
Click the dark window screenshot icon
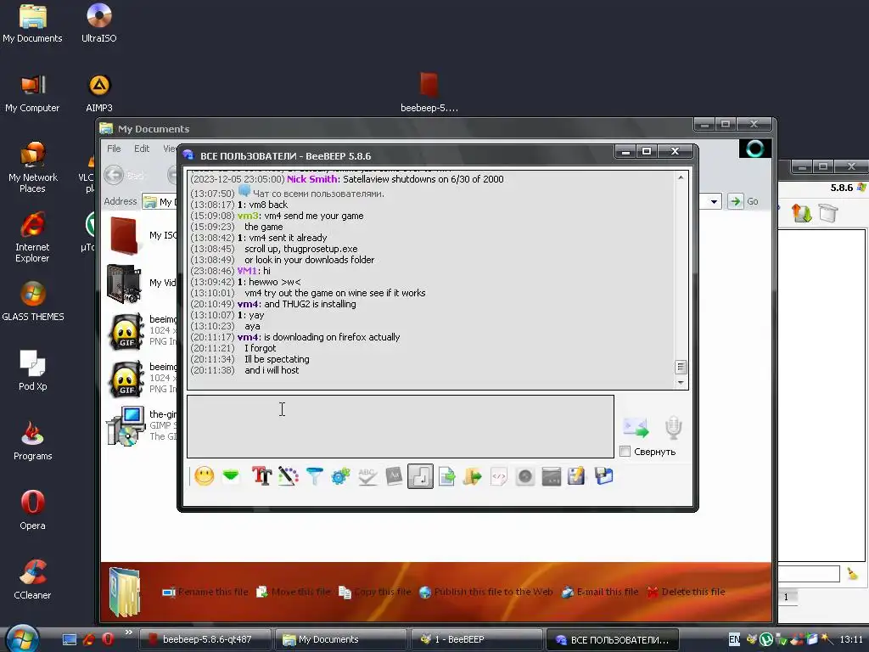[x=551, y=476]
